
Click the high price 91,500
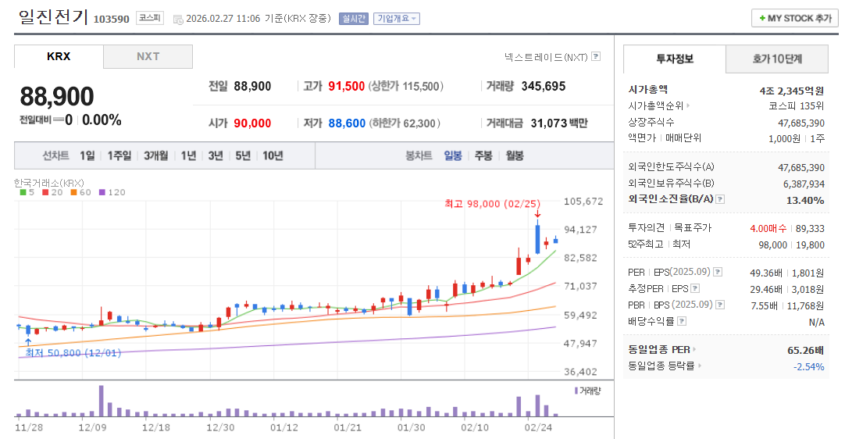347,86
